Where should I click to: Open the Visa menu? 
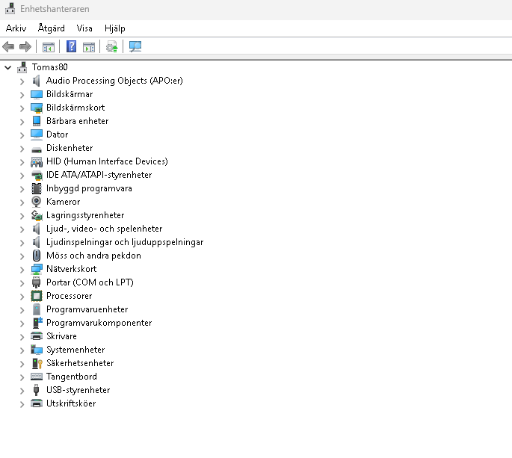(84, 28)
